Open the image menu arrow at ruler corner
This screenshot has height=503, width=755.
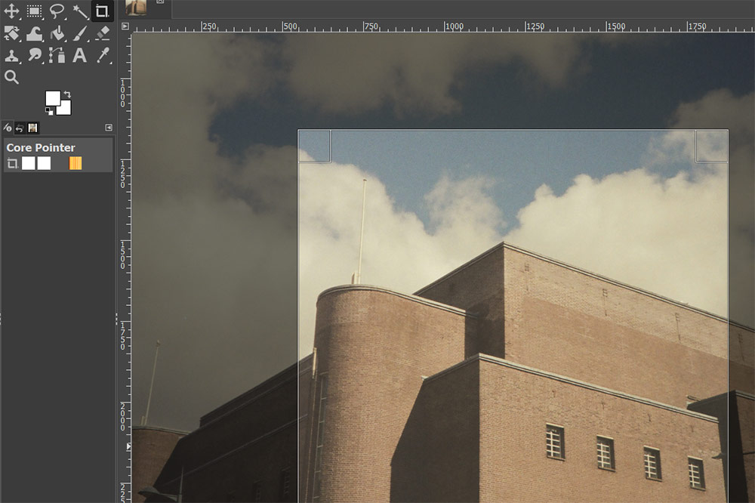point(125,26)
